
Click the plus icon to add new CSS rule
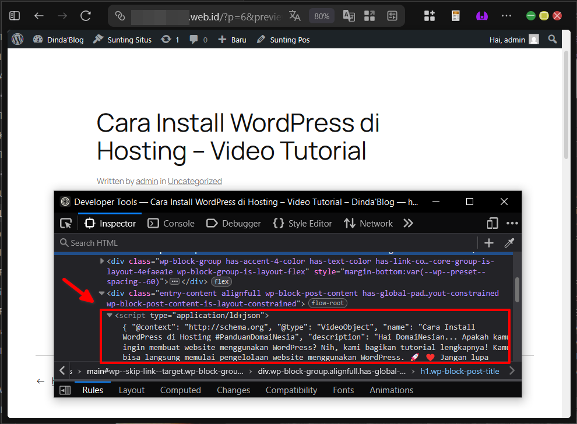[488, 243]
